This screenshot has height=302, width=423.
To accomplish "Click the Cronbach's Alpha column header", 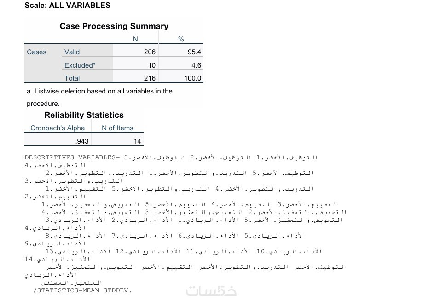I will point(58,128).
